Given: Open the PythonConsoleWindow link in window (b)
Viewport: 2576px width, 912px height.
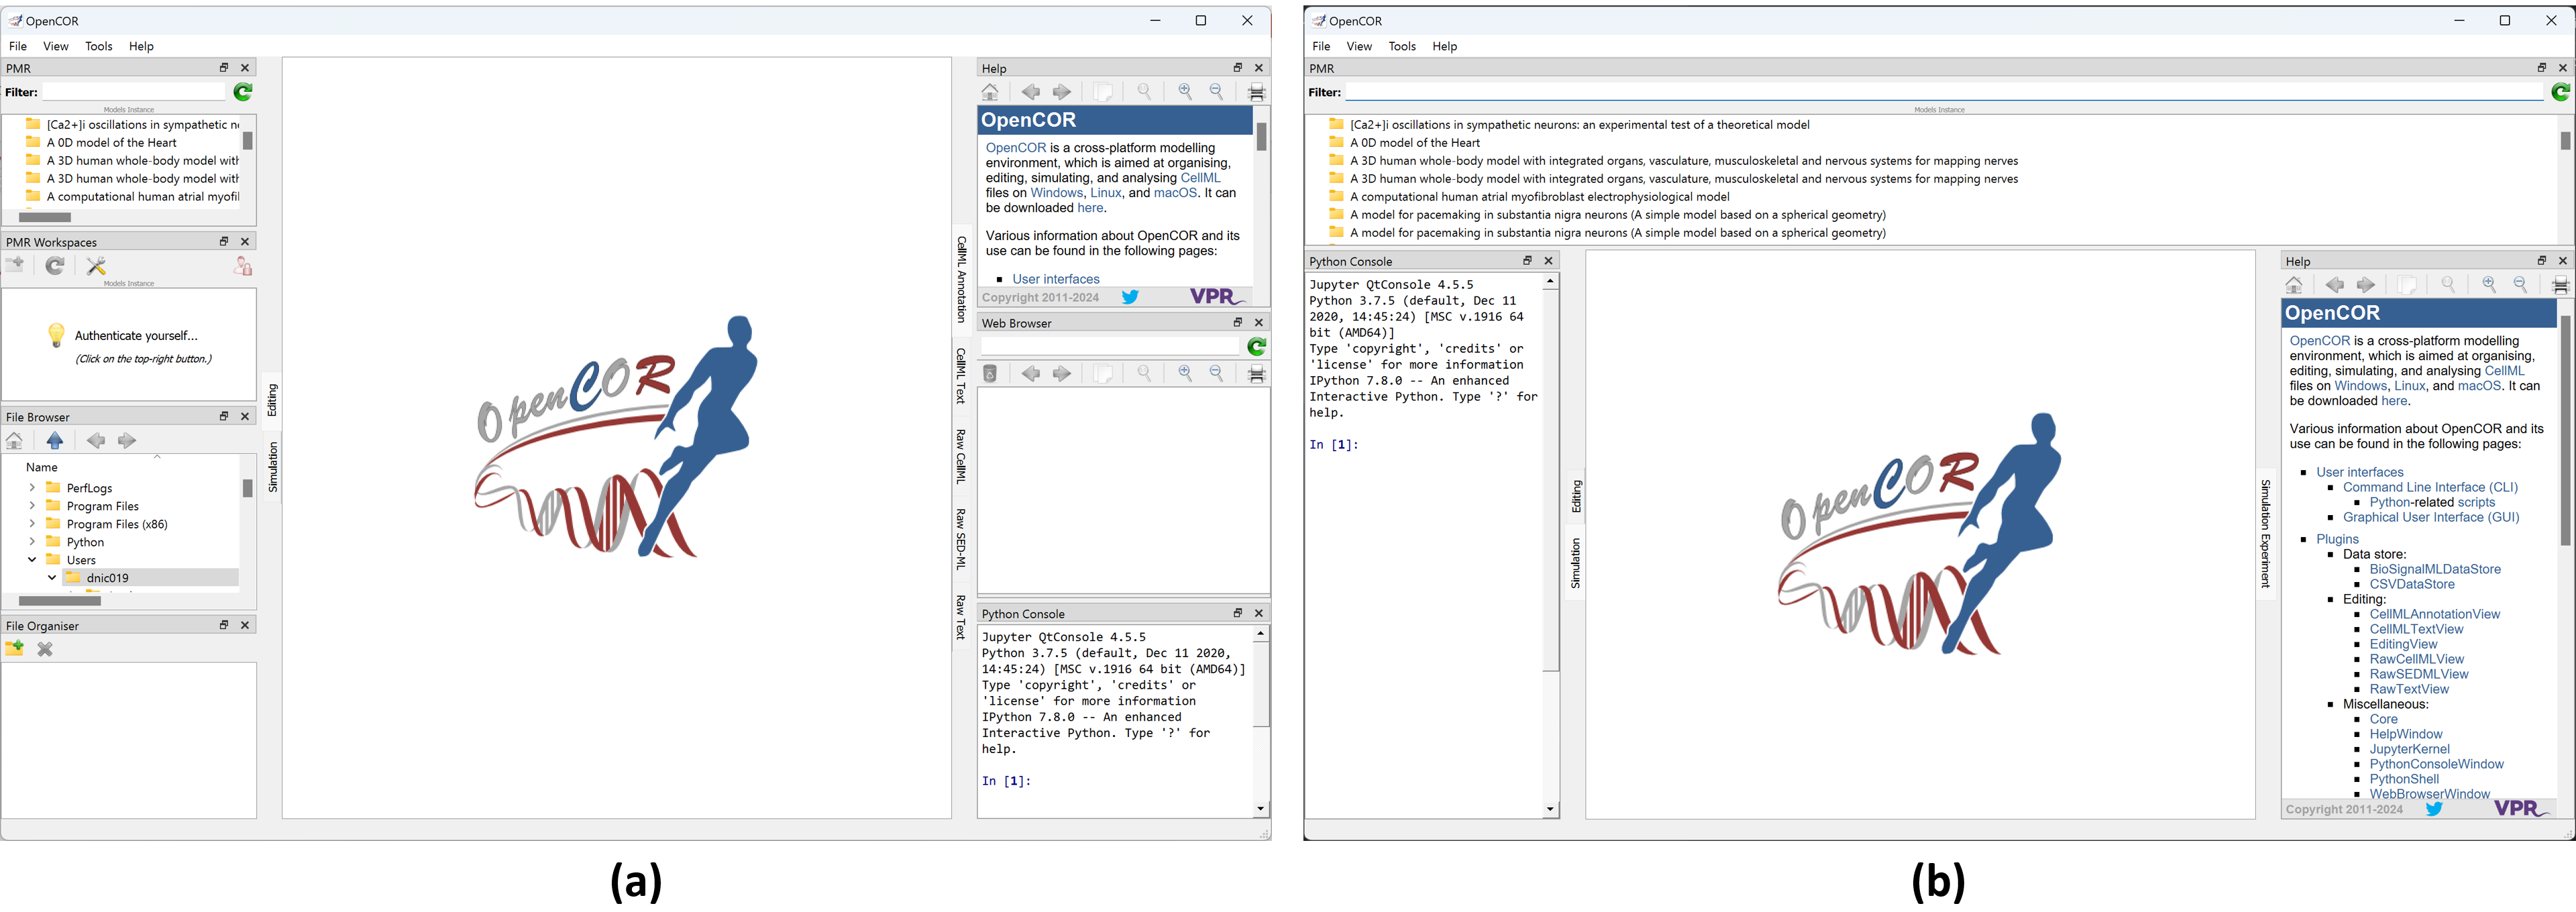Looking at the screenshot, I should [2436, 764].
